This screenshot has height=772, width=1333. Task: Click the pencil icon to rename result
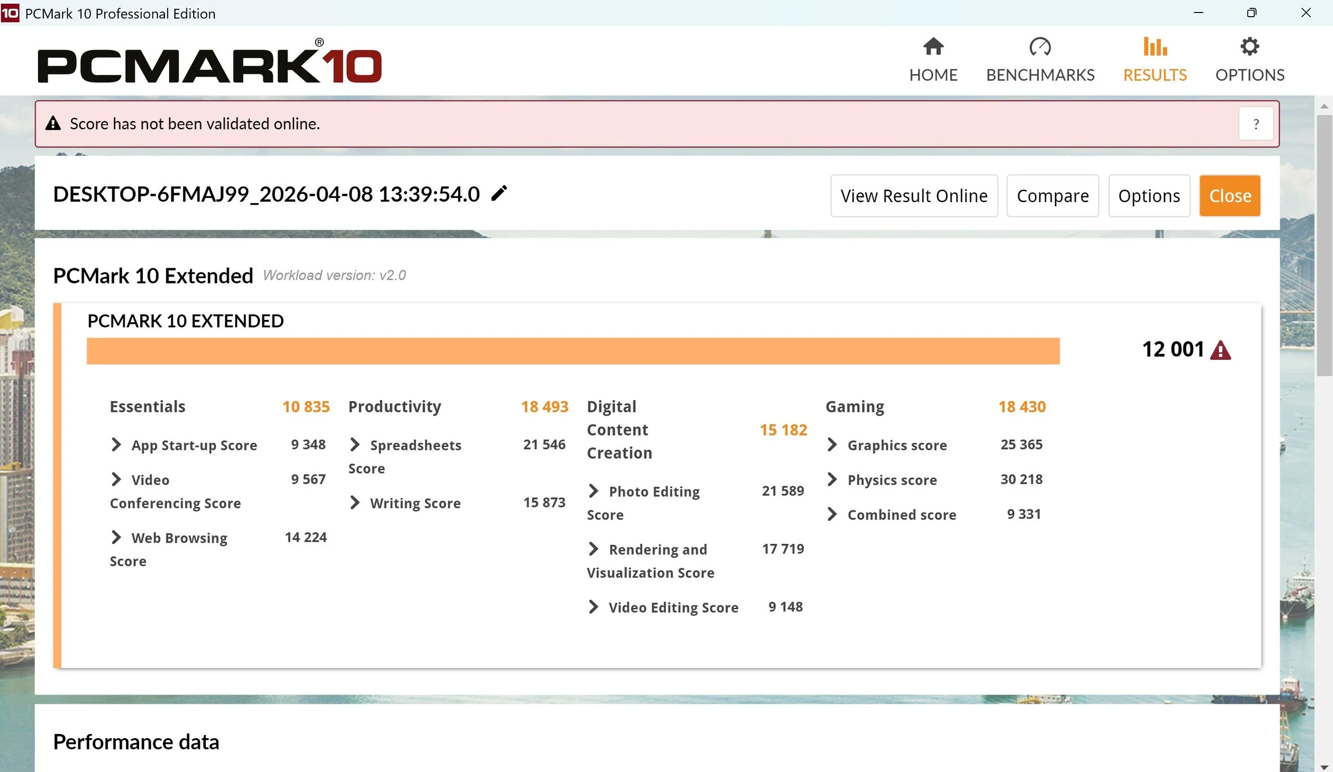pos(499,194)
